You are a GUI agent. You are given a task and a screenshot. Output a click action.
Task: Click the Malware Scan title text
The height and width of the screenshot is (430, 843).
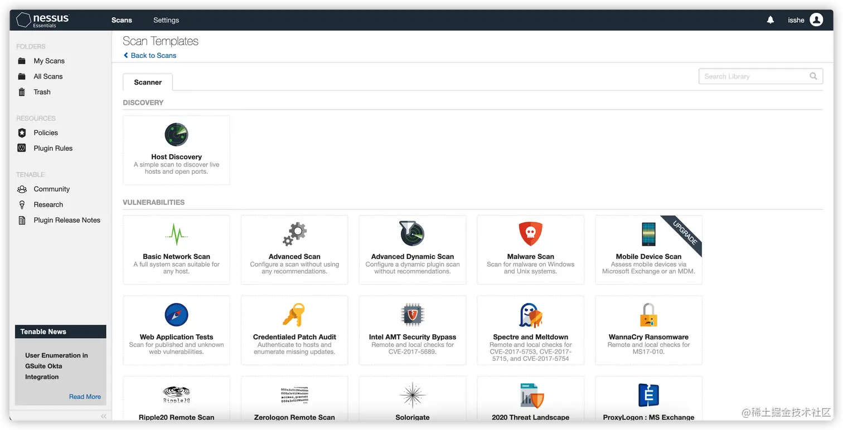[531, 257]
